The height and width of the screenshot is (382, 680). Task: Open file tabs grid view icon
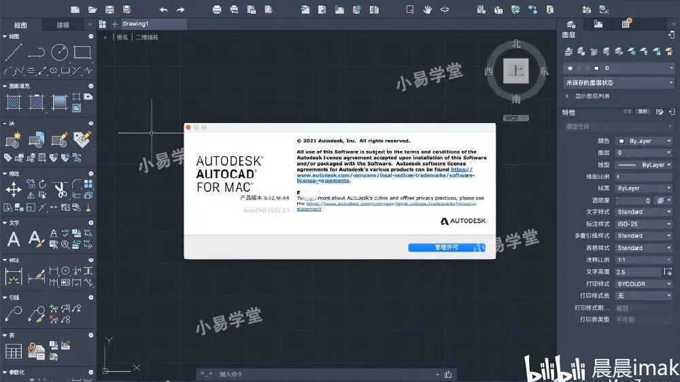(x=103, y=24)
